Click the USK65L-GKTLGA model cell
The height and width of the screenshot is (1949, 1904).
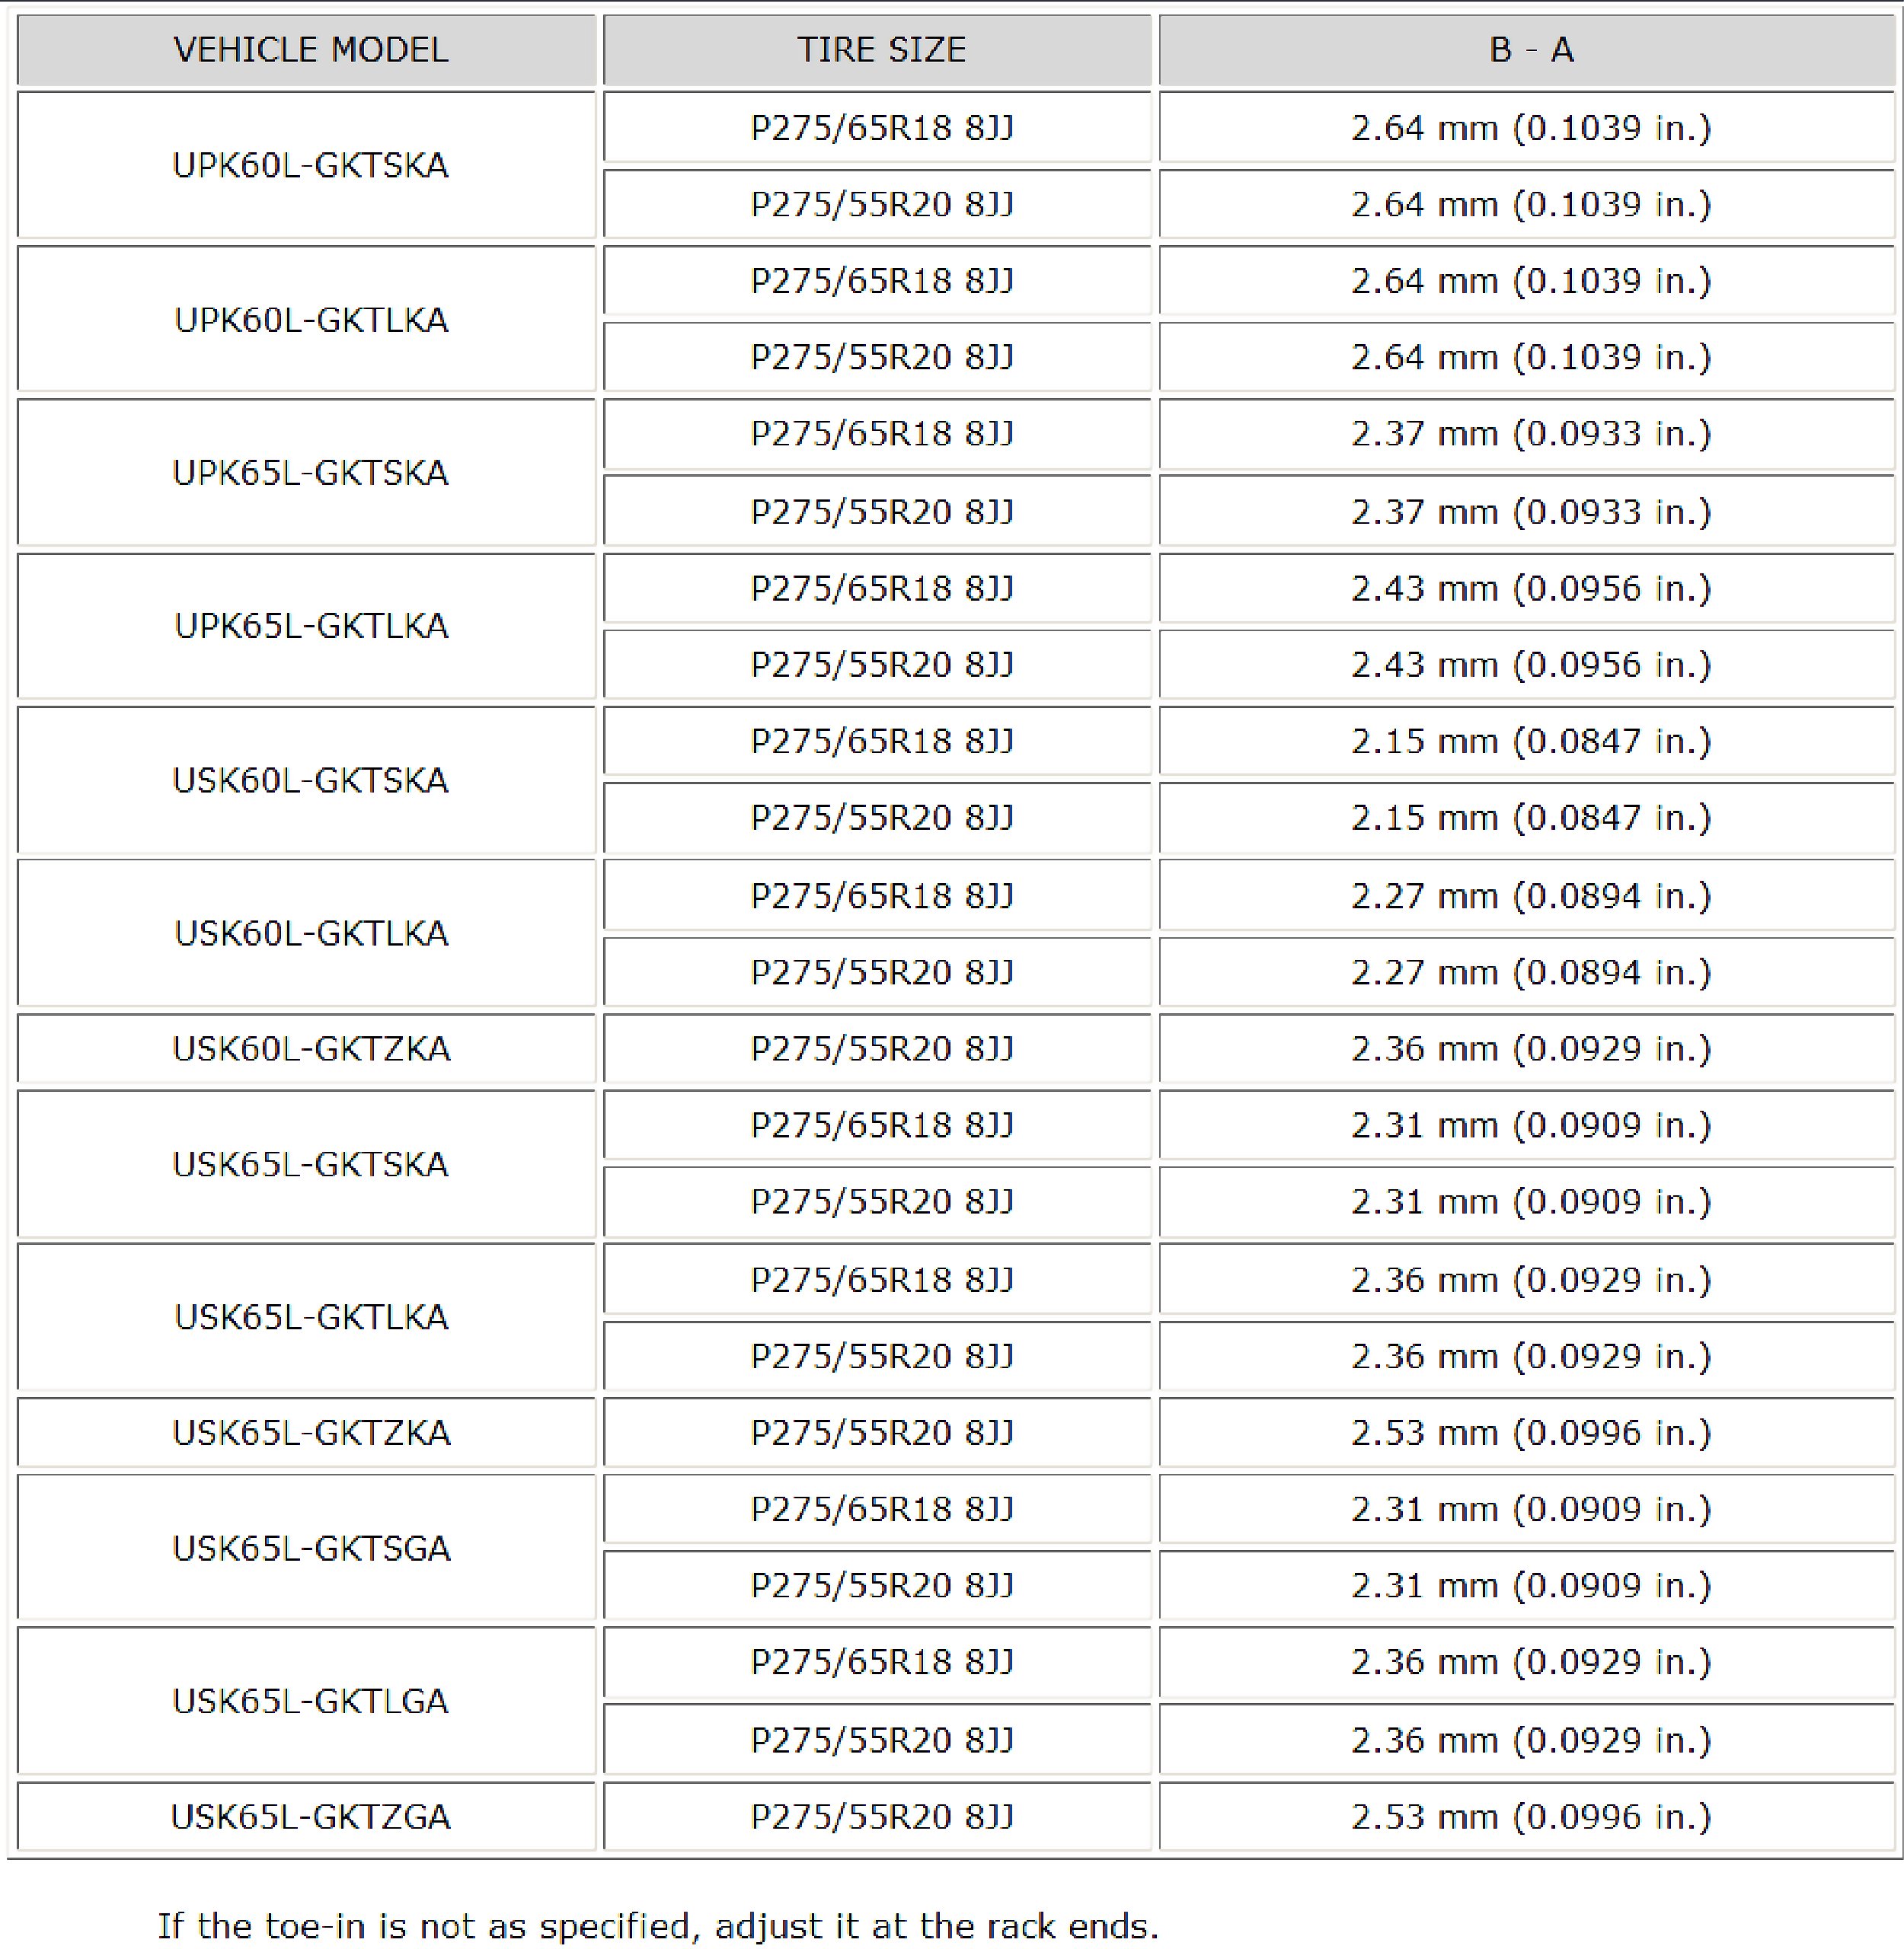coord(310,1700)
